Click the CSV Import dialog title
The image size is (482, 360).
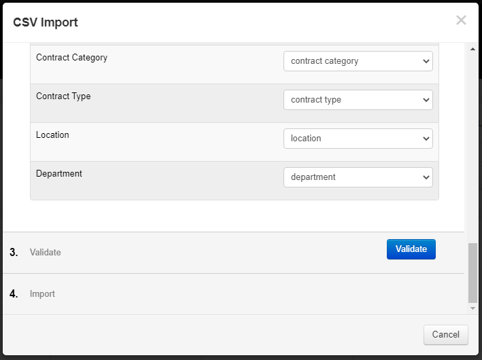tap(46, 22)
